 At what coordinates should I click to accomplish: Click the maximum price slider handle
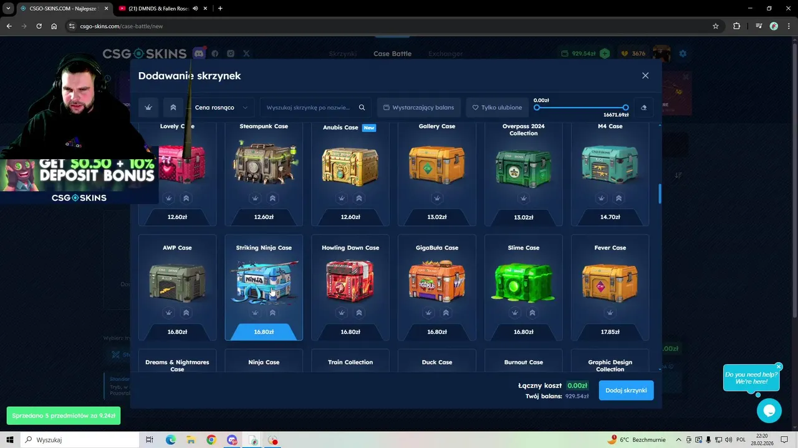click(625, 108)
